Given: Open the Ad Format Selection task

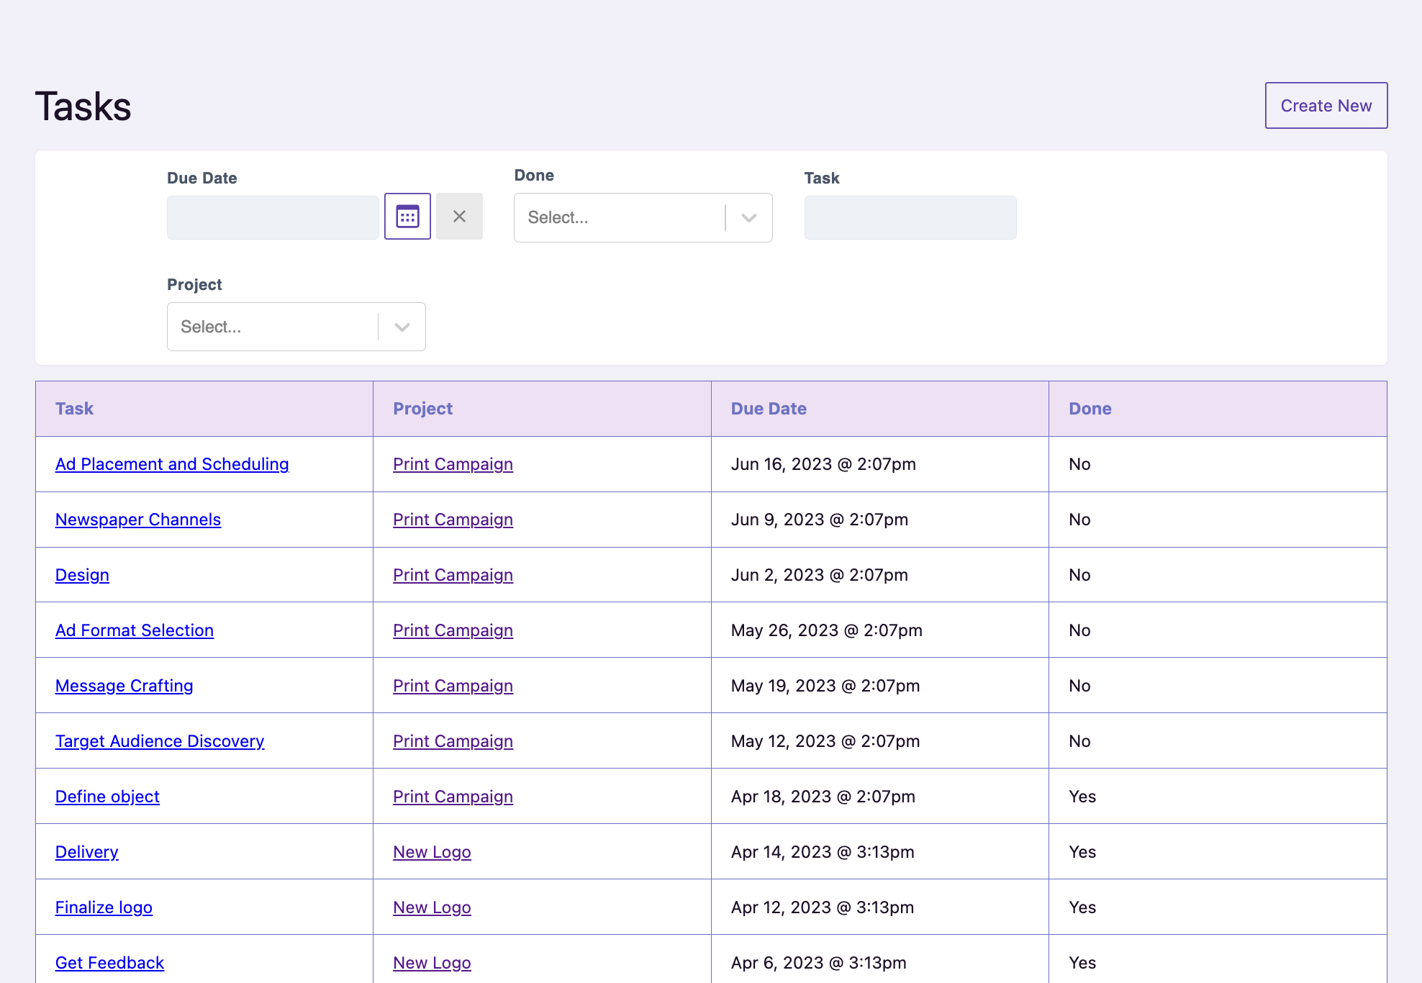Looking at the screenshot, I should (x=134, y=630).
